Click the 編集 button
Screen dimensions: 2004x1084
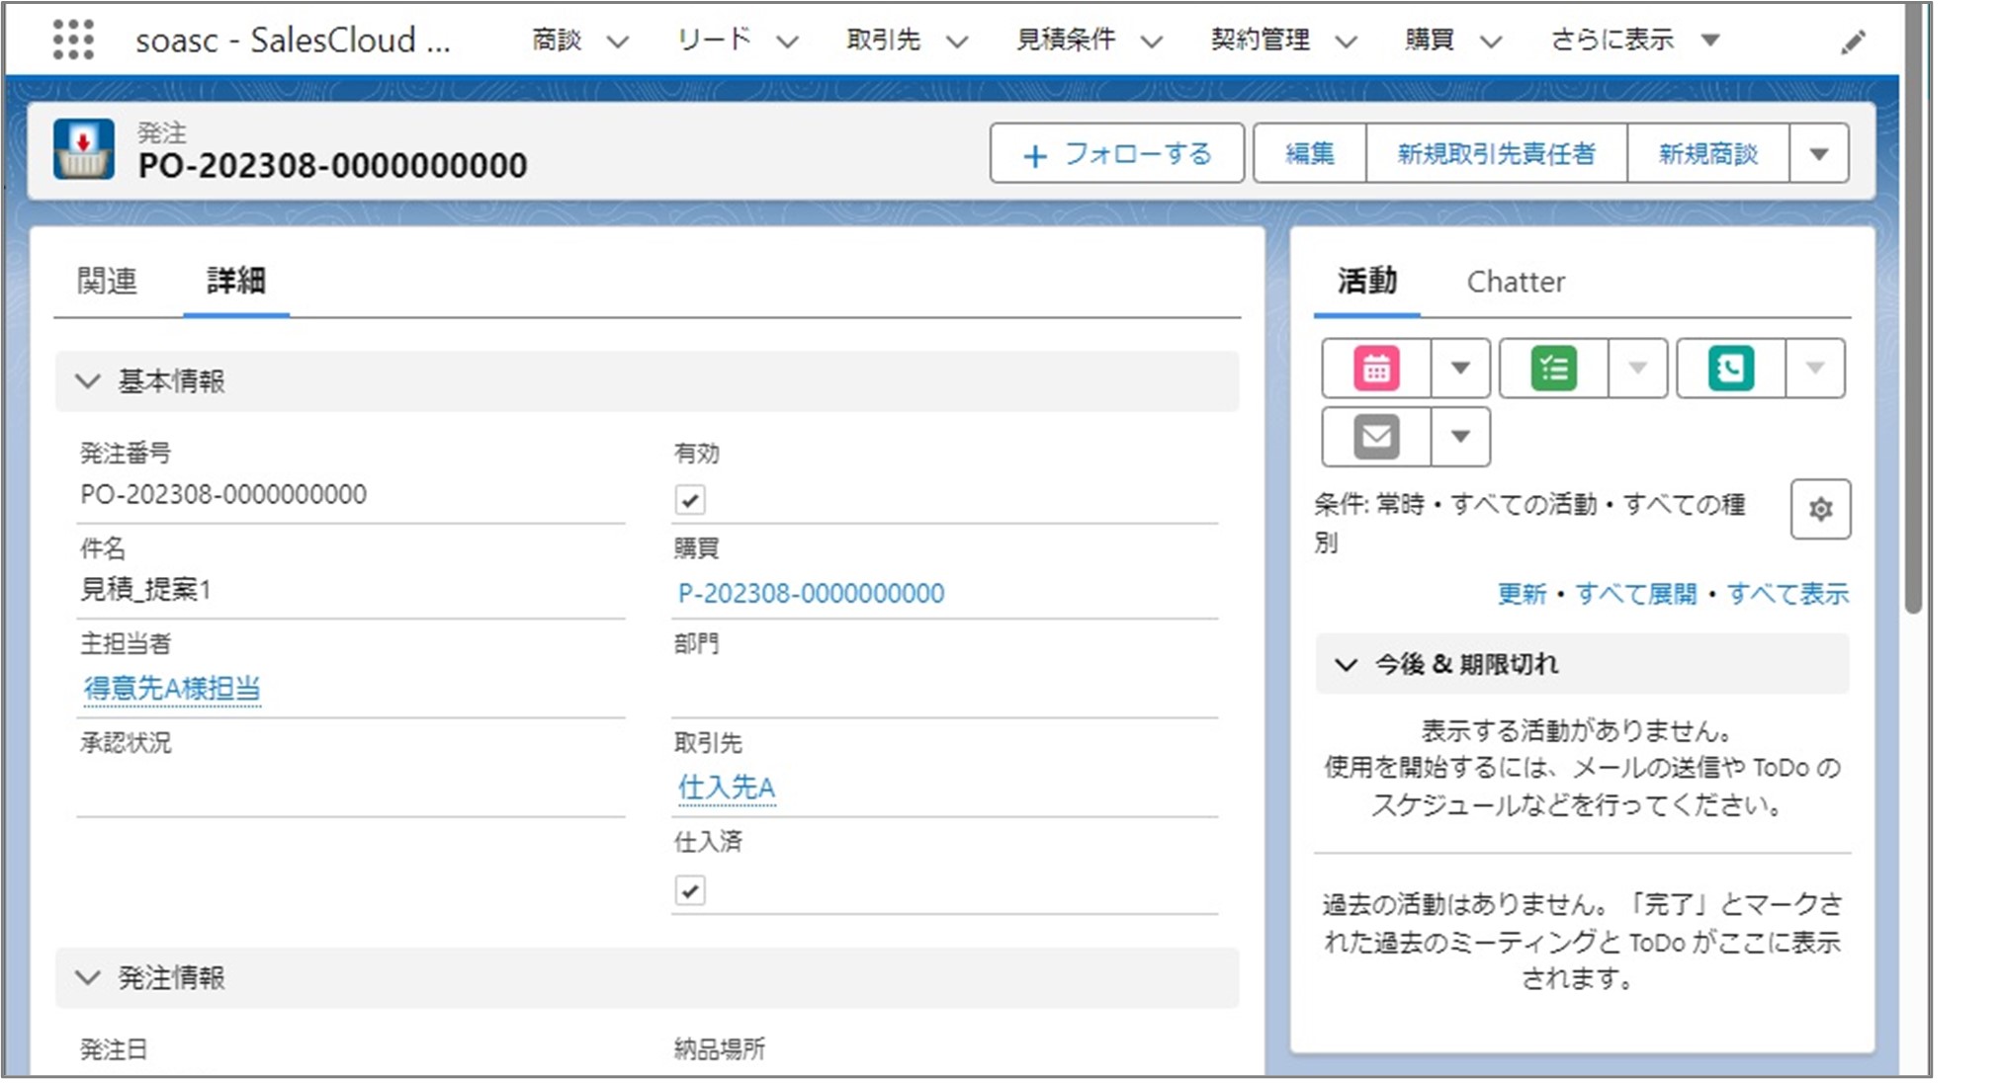(x=1310, y=154)
